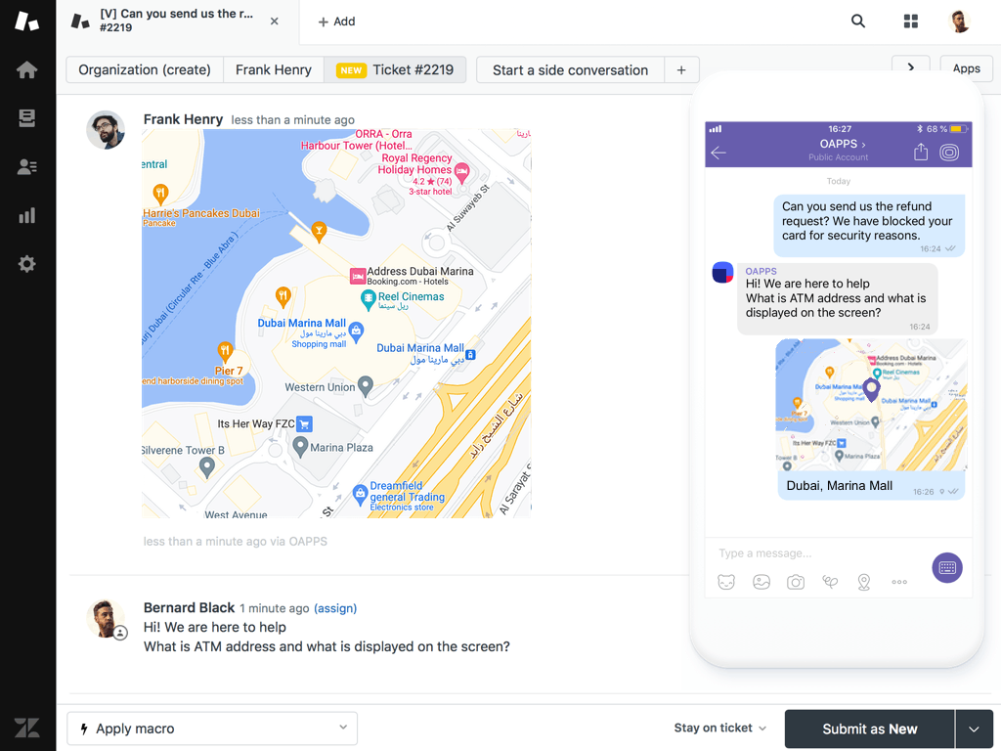Close the ticket #2219 tab
Image resolution: width=1001 pixels, height=751 pixels.
coord(275,22)
